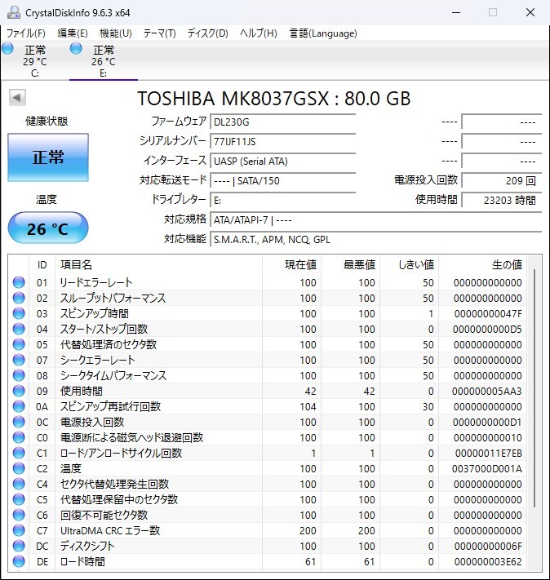Open the ファイル(F) menu
This screenshot has width=550, height=580.
coord(26,33)
